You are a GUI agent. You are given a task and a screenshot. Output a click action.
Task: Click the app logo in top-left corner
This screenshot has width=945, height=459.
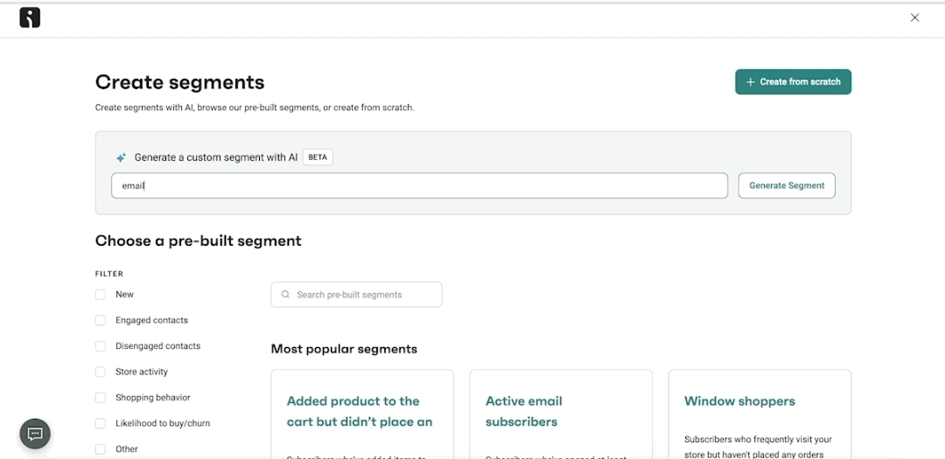[30, 18]
